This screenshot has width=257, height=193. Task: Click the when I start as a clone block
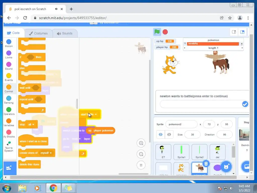tap(33, 141)
